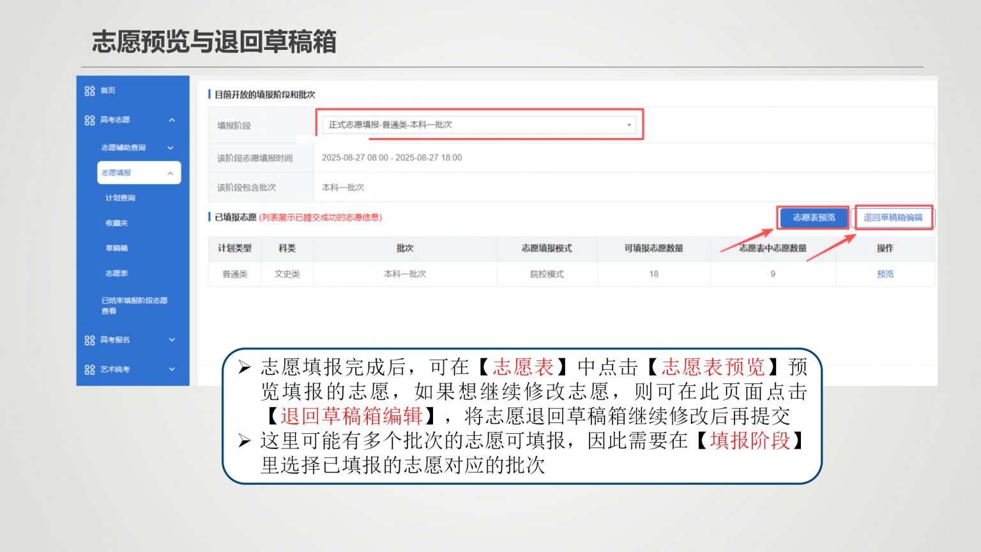981x552 pixels.
Task: Click the 该阶段包含批次 value 本科一批次
Action: [343, 188]
